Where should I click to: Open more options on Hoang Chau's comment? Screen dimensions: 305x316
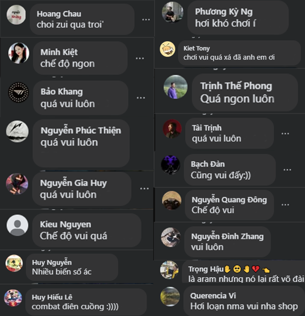point(146,20)
